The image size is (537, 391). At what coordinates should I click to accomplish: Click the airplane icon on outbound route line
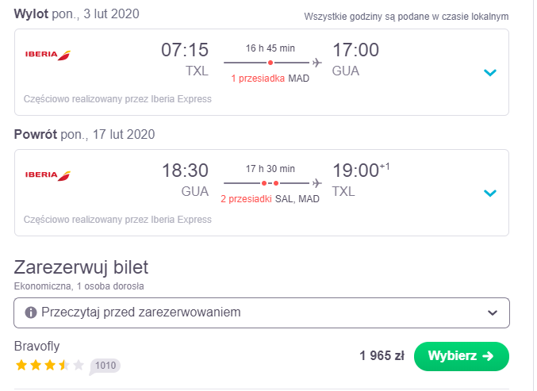click(x=317, y=63)
